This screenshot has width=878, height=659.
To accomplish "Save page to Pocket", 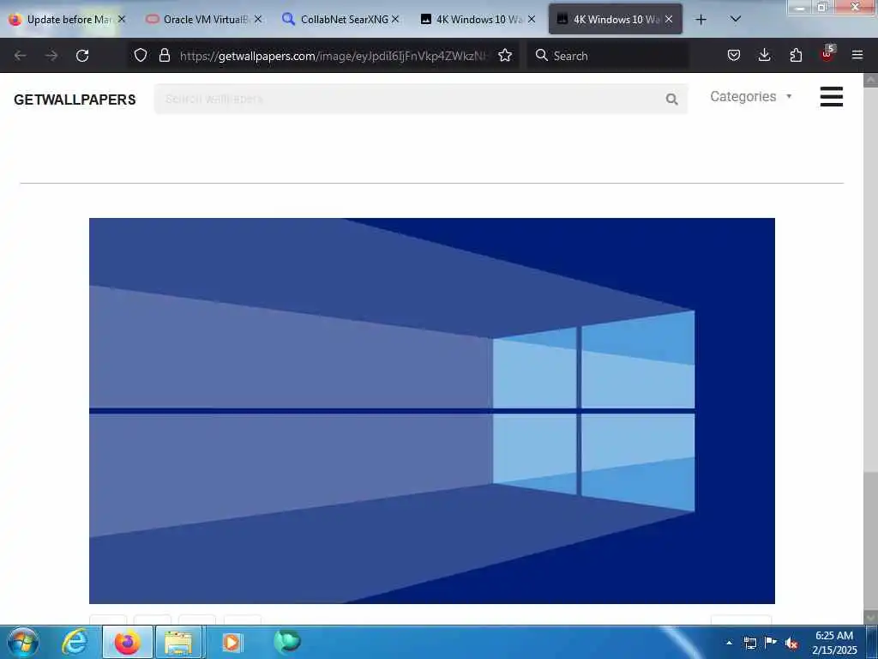I will tap(734, 55).
